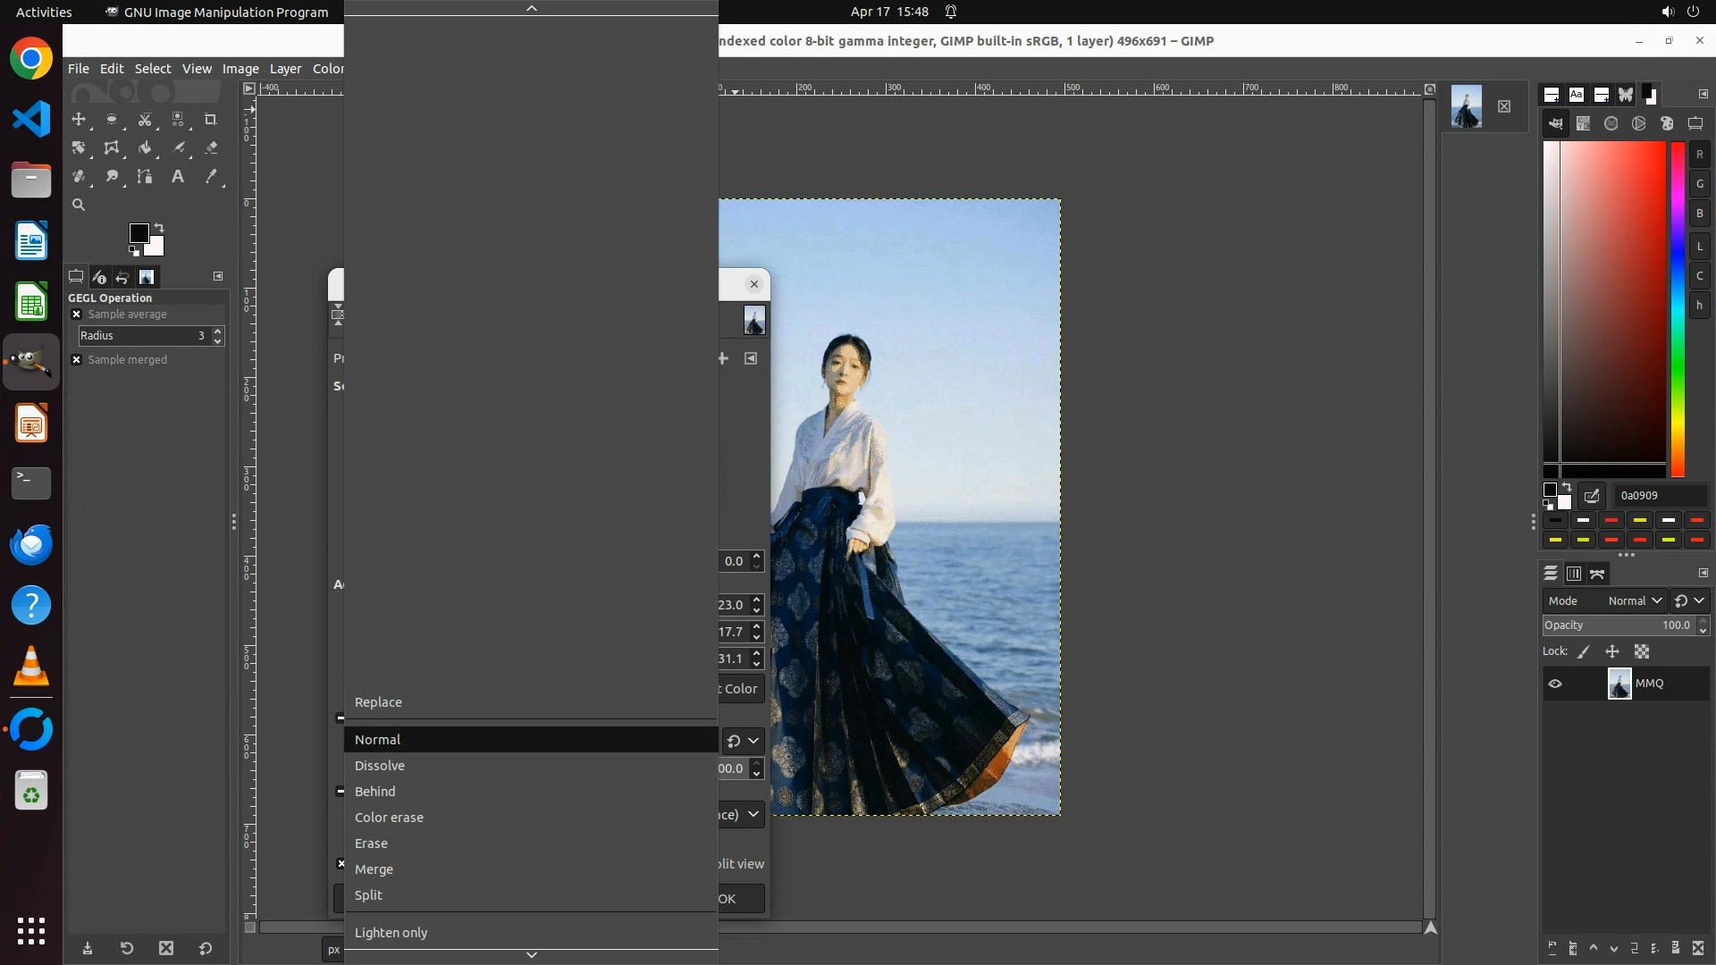Screen dimensions: 1716x965
Task: Select the Text tool
Action: tap(178, 176)
